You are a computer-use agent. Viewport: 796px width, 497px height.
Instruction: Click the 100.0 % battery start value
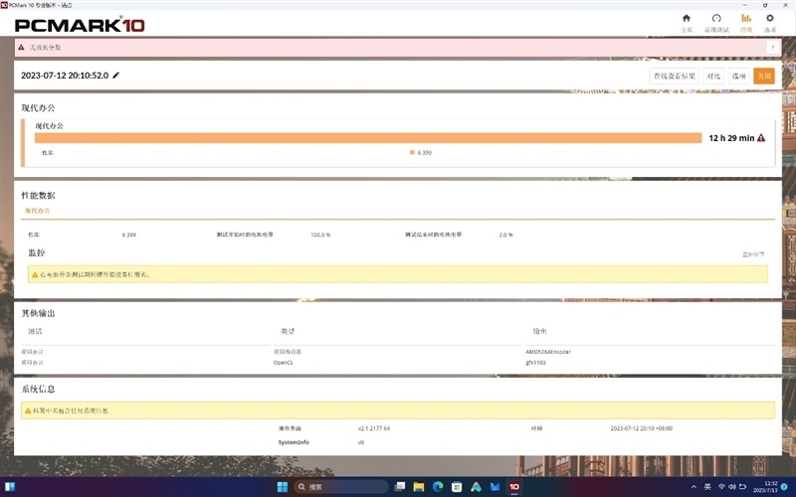[x=320, y=235]
